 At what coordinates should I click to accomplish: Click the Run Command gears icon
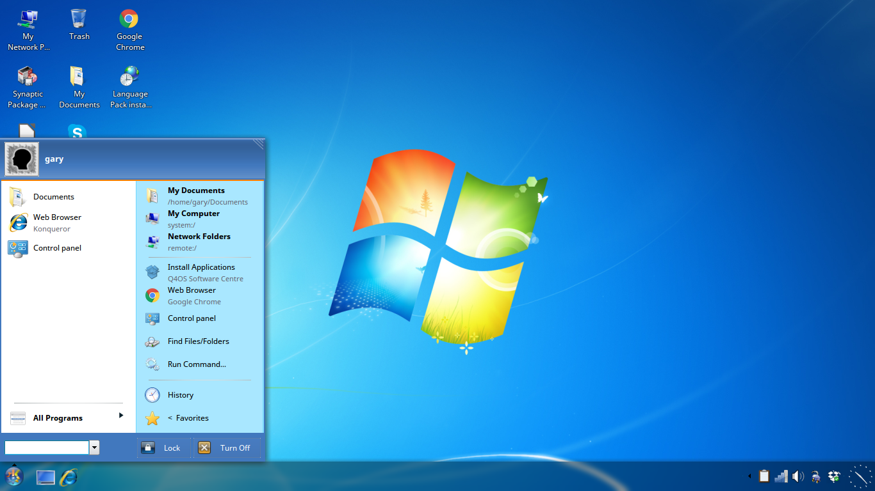pyautogui.click(x=152, y=364)
